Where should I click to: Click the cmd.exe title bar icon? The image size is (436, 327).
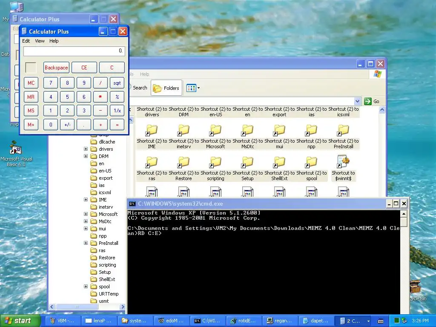(x=132, y=204)
